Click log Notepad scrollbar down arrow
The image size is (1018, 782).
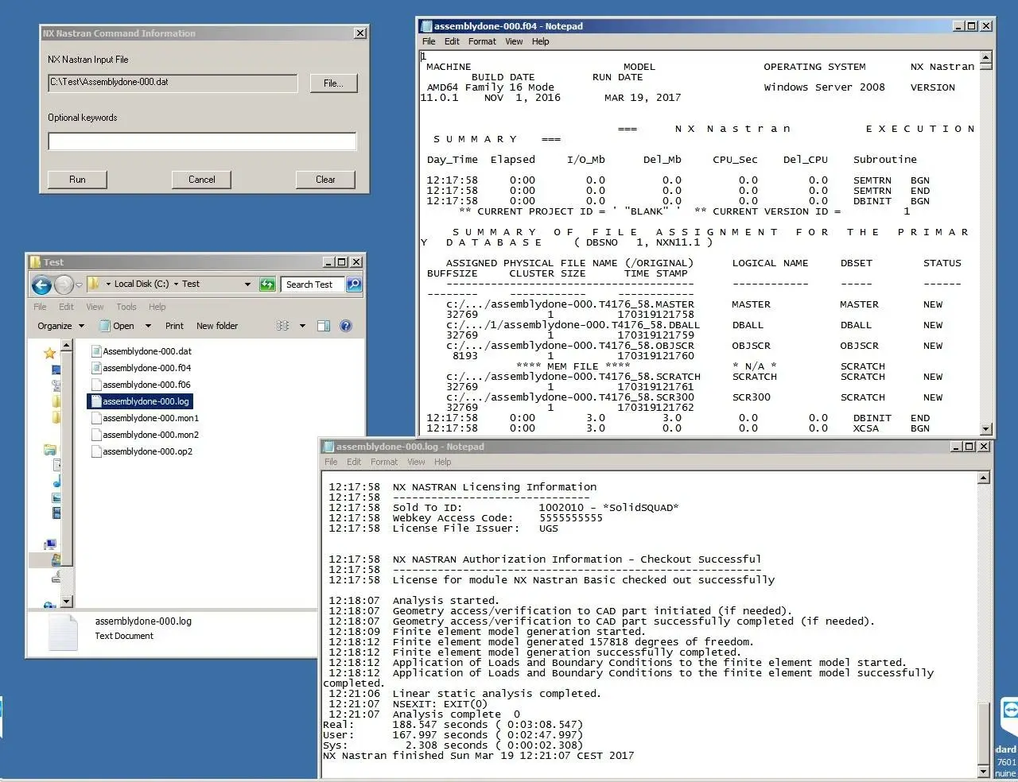point(984,771)
